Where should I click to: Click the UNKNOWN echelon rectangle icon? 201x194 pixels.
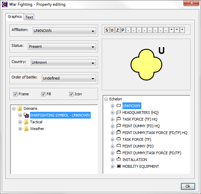tap(119, 105)
